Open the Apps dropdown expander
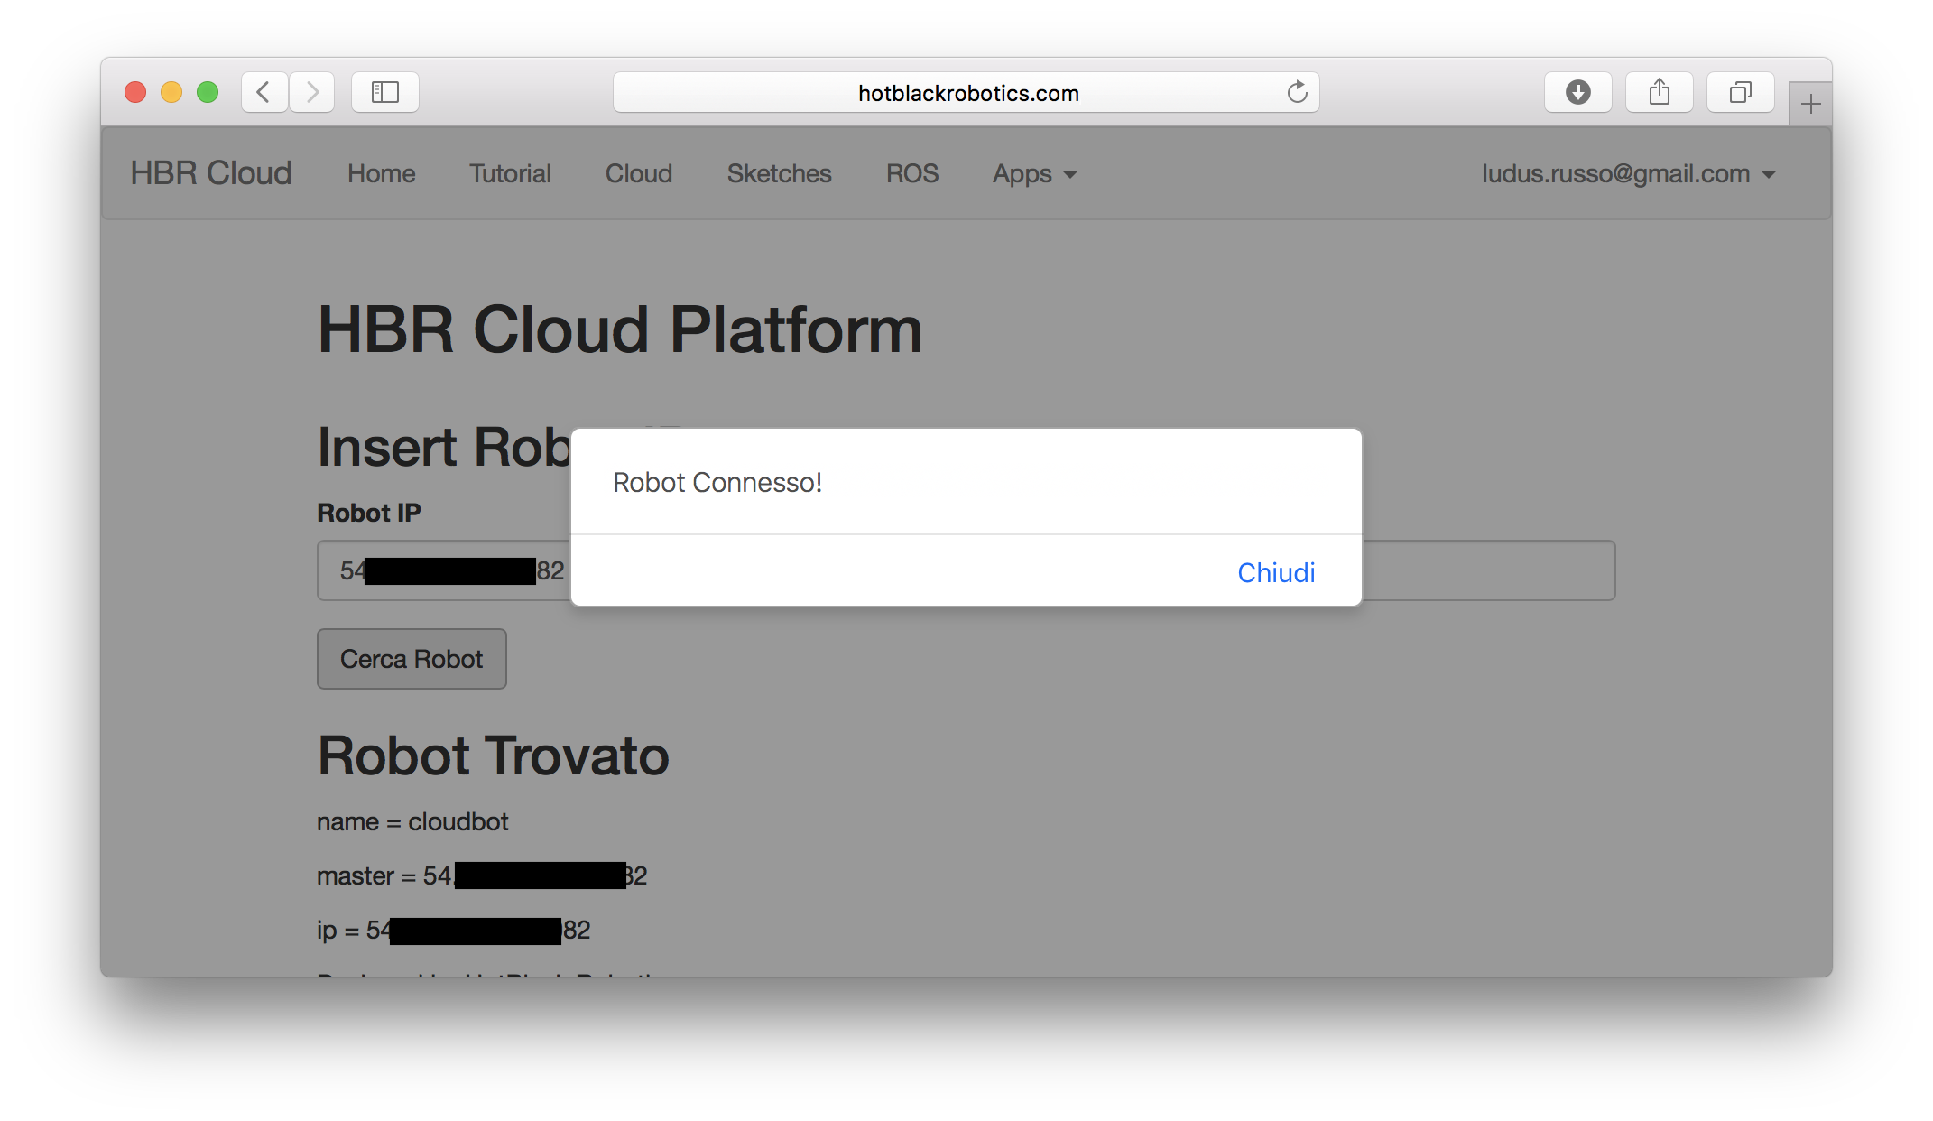The width and height of the screenshot is (1933, 1121). [1035, 172]
